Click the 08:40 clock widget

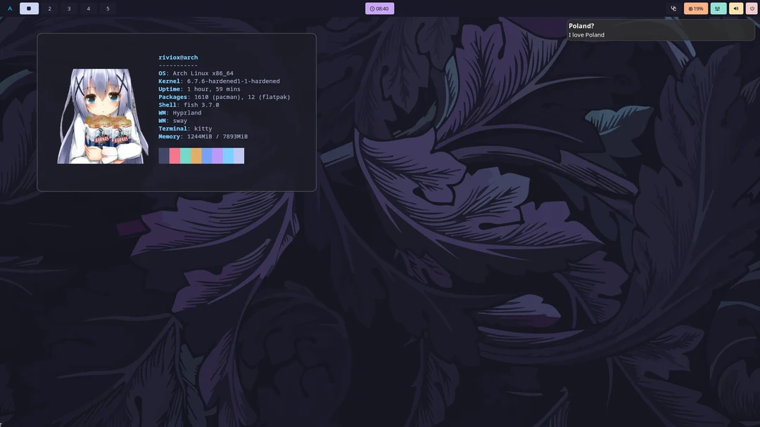379,8
